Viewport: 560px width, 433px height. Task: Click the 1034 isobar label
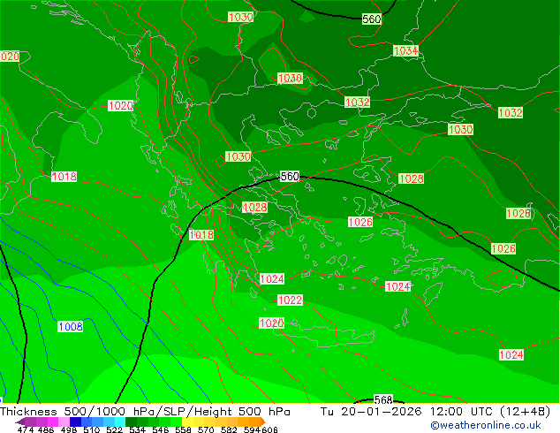pos(405,50)
